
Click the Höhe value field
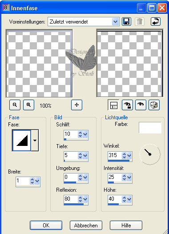115,199
